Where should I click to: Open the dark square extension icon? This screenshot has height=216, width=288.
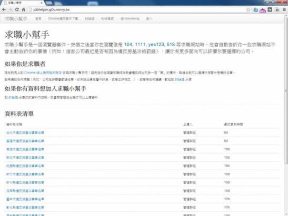click(270, 9)
